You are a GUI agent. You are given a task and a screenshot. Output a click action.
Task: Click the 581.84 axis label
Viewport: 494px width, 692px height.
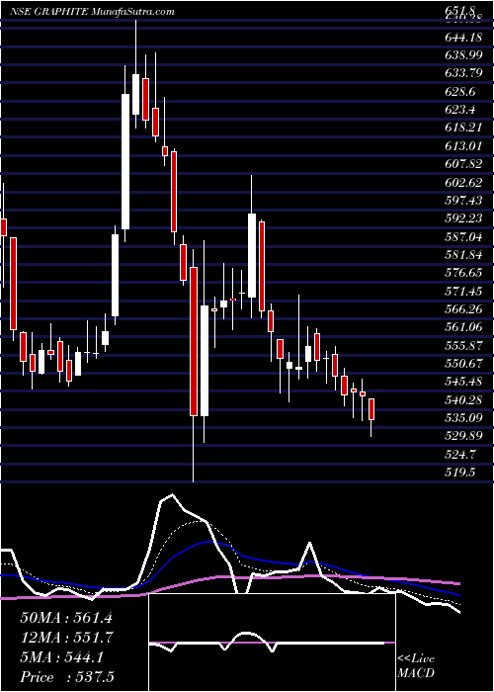coord(465,256)
